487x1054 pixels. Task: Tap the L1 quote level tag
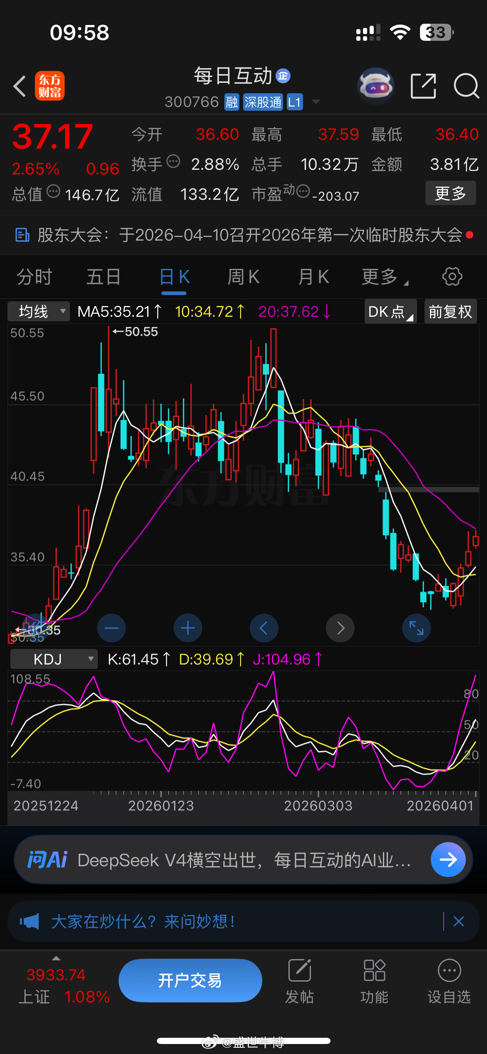[295, 102]
